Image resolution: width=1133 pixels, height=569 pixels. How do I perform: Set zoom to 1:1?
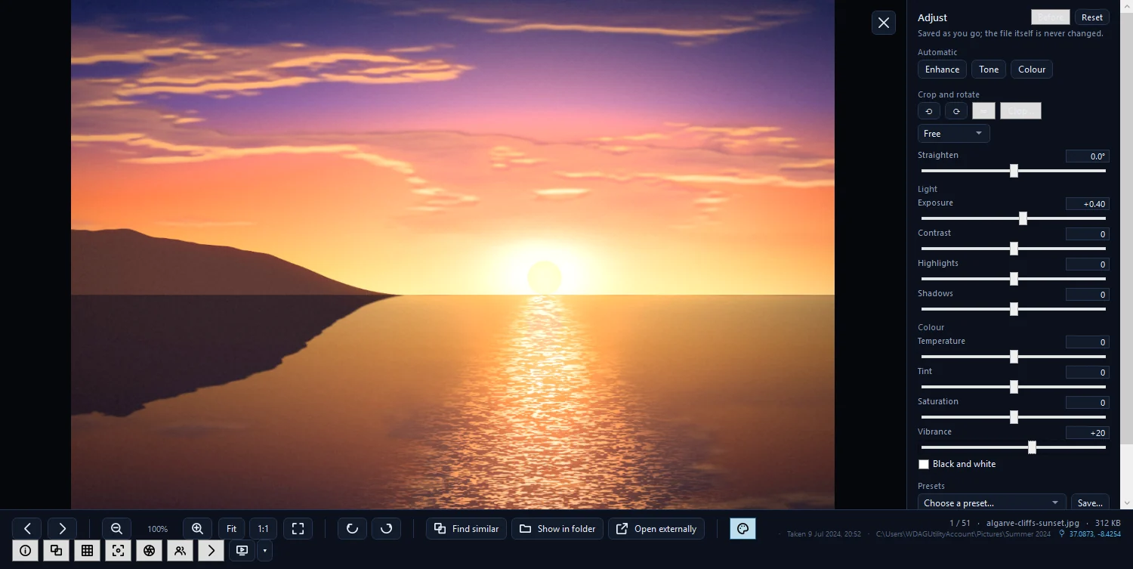[263, 528]
